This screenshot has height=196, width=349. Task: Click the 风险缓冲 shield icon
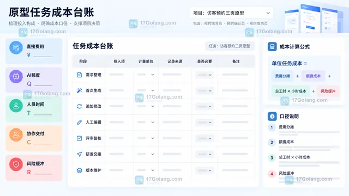16,164
